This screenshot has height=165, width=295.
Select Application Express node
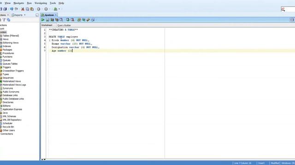12,110
